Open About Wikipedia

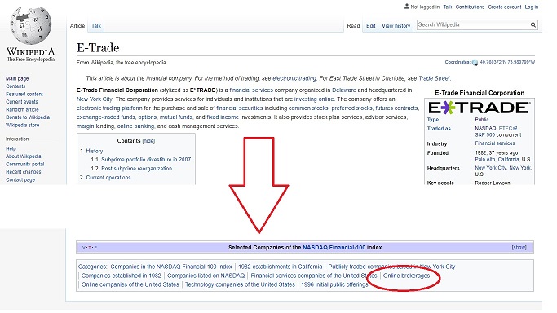pos(24,156)
